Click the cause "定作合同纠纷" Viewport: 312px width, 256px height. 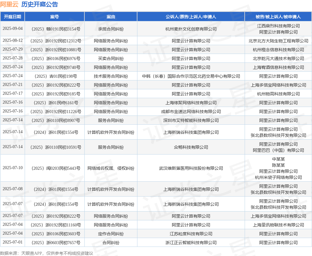pyautogui.click(x=111, y=234)
